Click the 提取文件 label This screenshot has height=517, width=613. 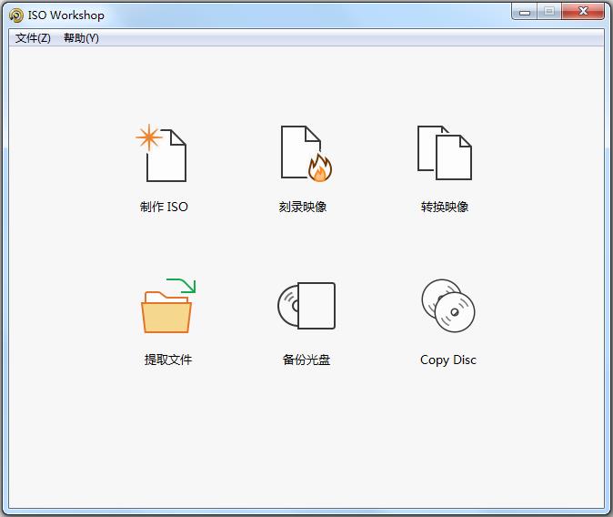pos(168,360)
